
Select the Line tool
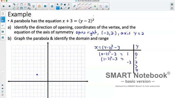click(x=65, y=8)
